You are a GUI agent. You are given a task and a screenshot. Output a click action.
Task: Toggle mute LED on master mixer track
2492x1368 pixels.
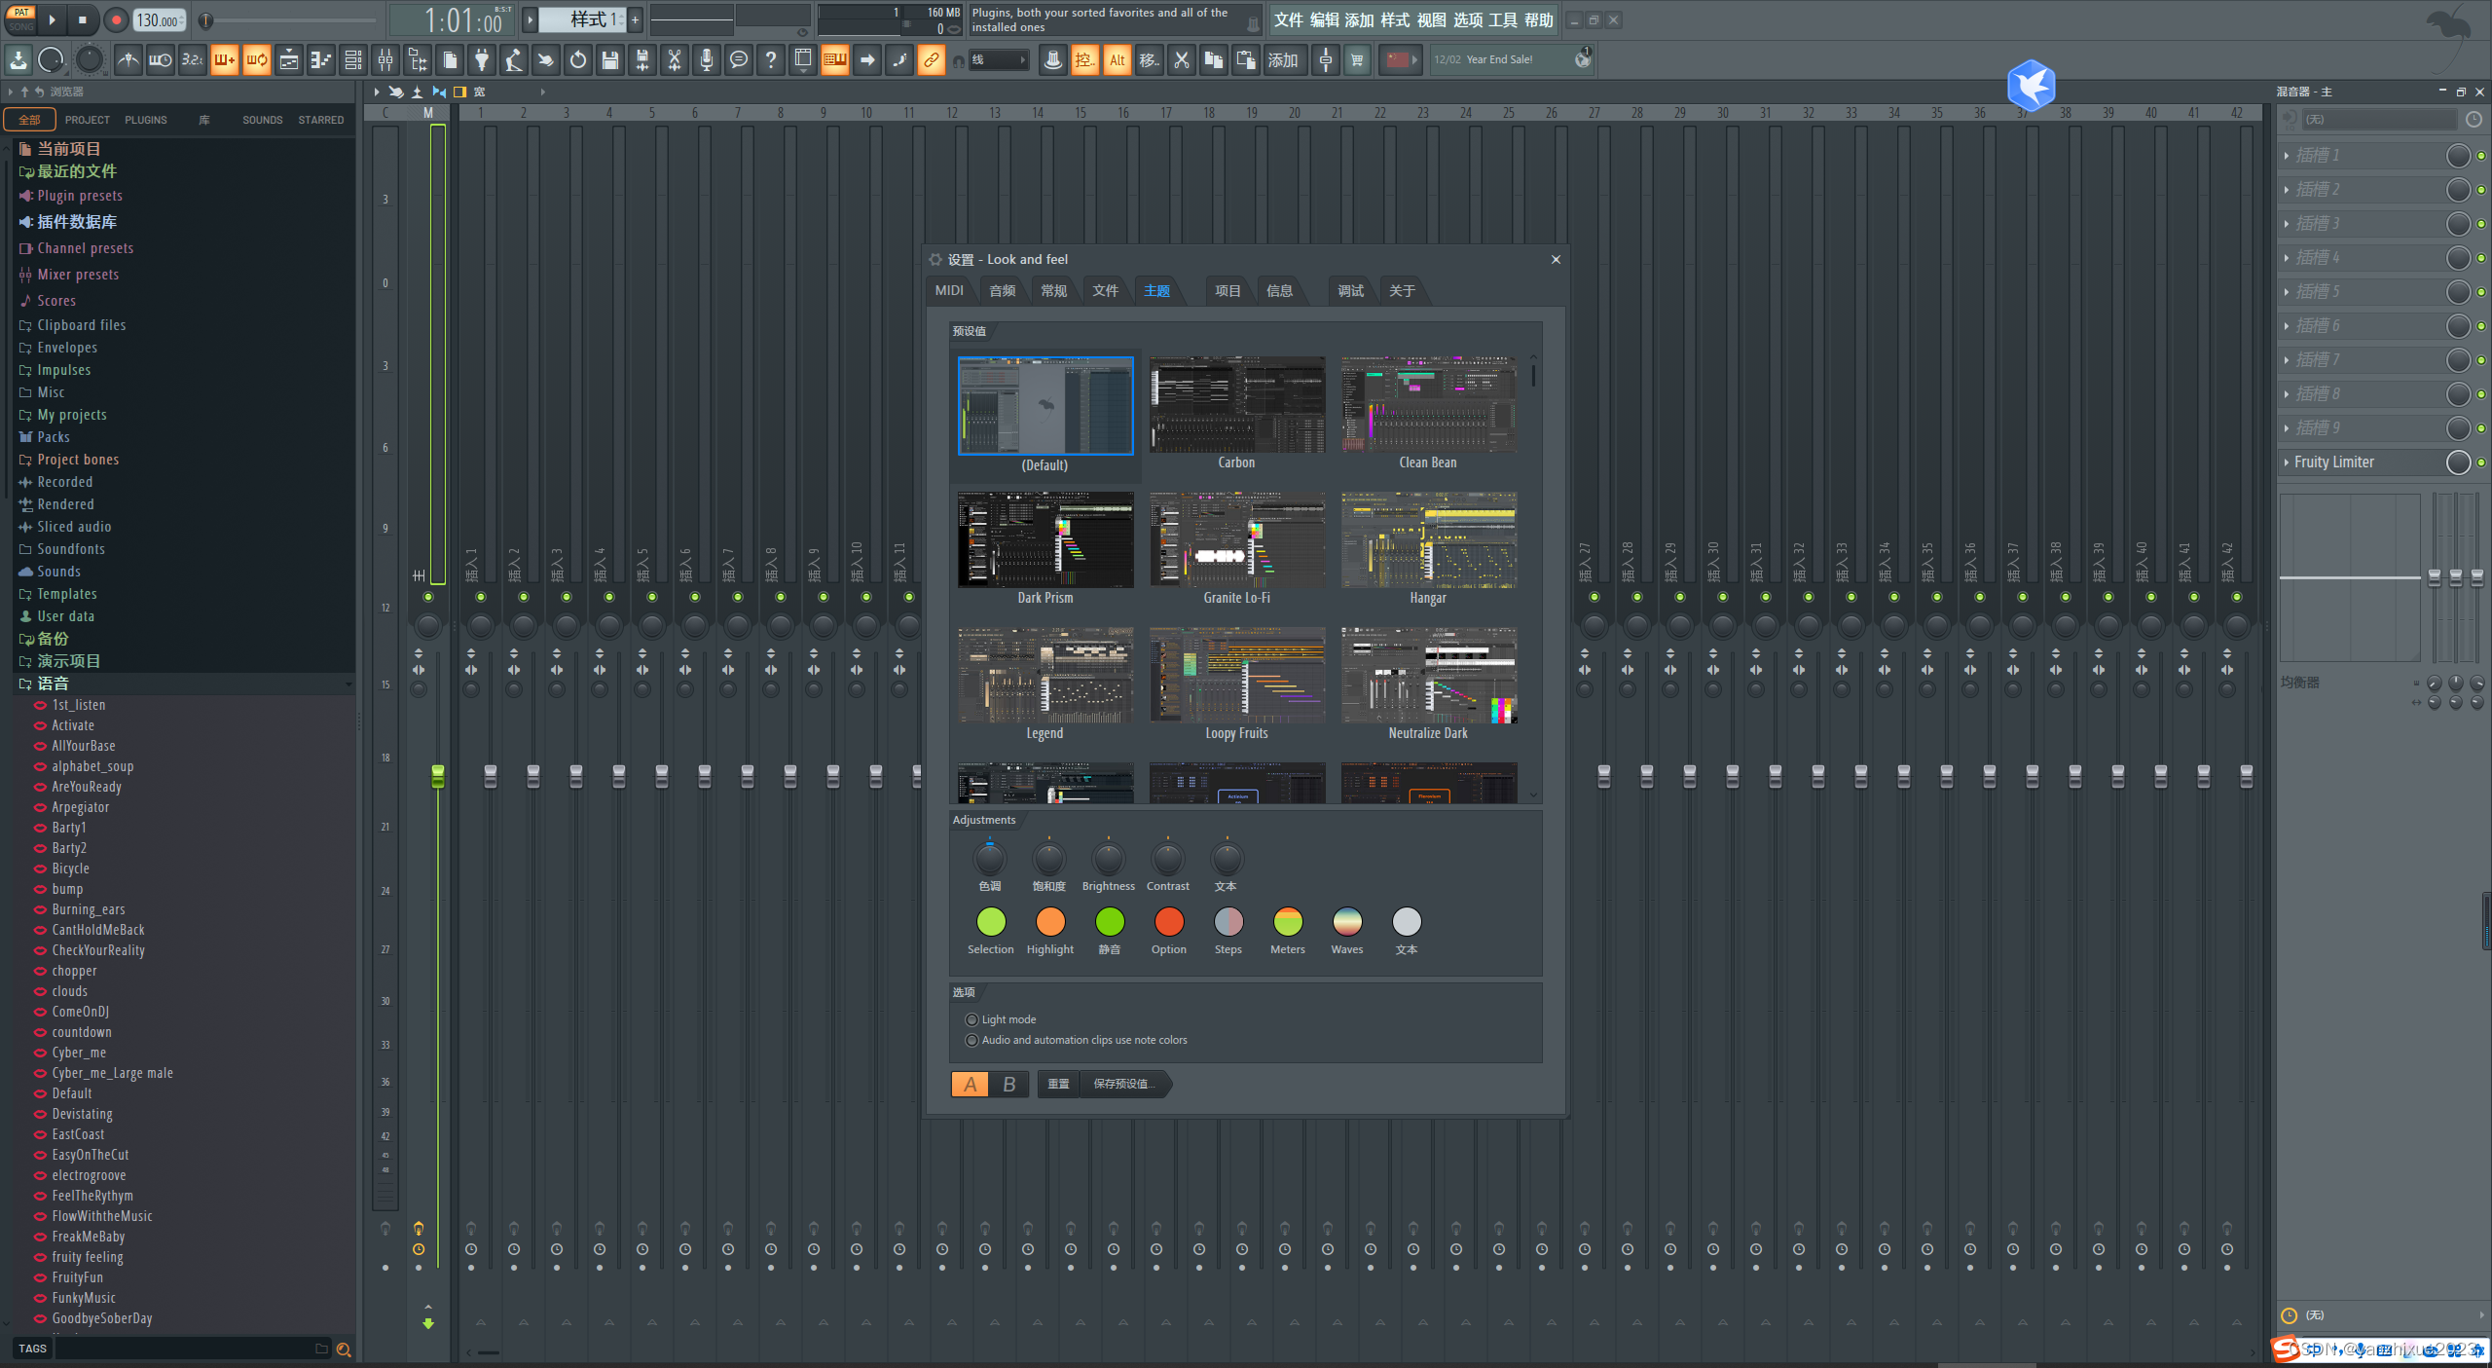click(x=428, y=597)
